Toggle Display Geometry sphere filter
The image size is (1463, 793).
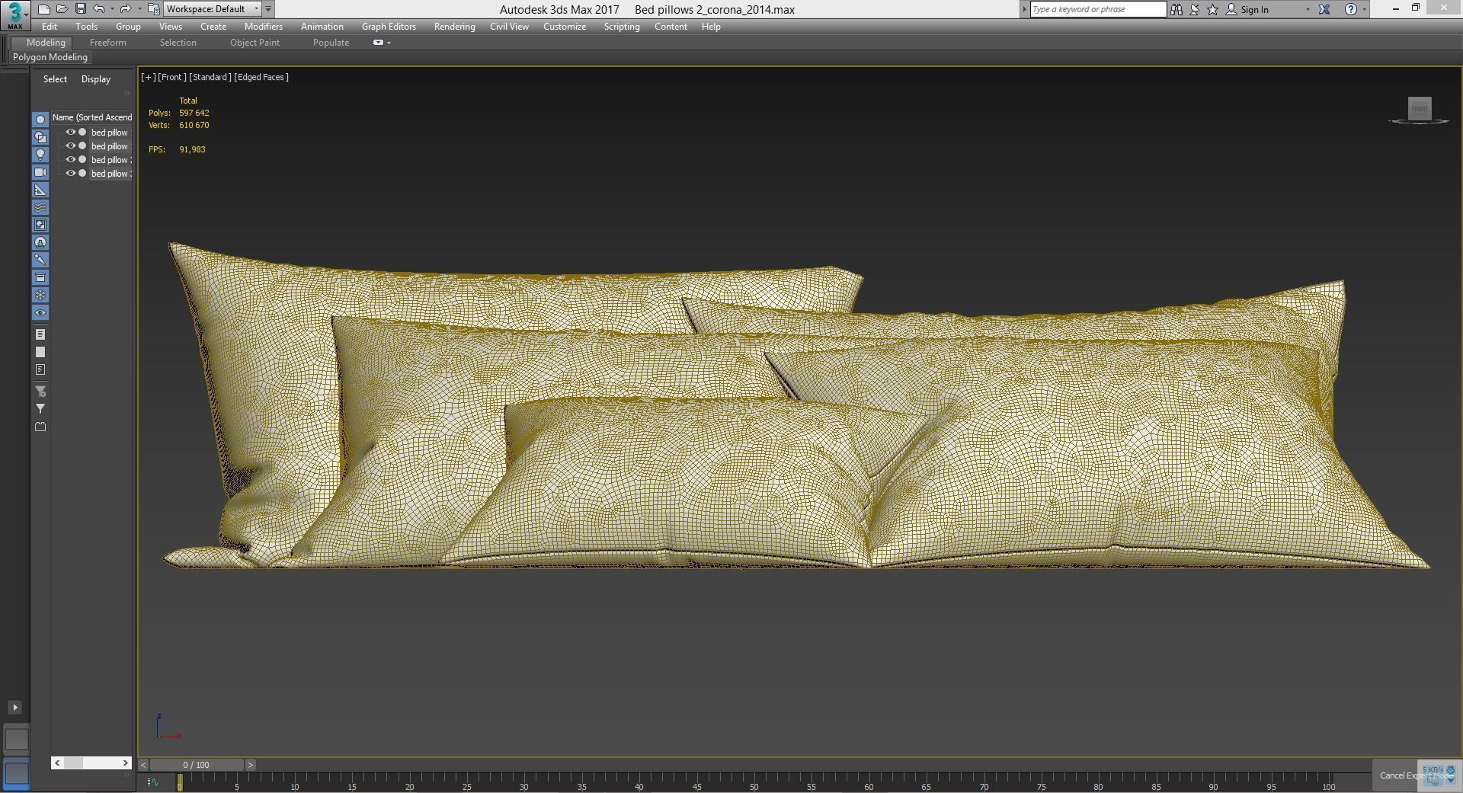pos(40,120)
